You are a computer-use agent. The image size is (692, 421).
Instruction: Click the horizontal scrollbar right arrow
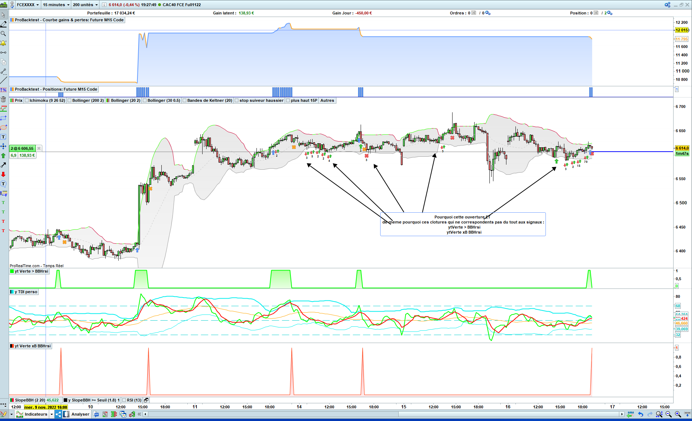click(622, 414)
